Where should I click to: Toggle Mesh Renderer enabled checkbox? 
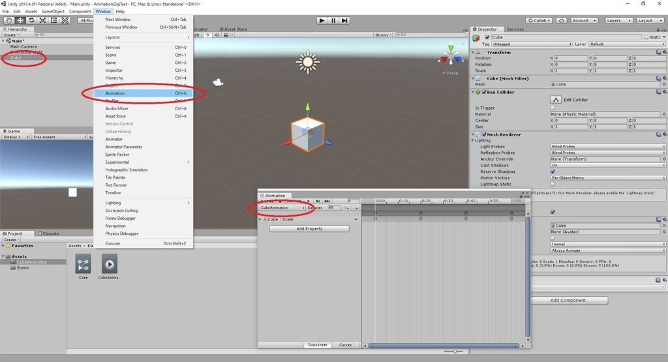[x=484, y=134]
